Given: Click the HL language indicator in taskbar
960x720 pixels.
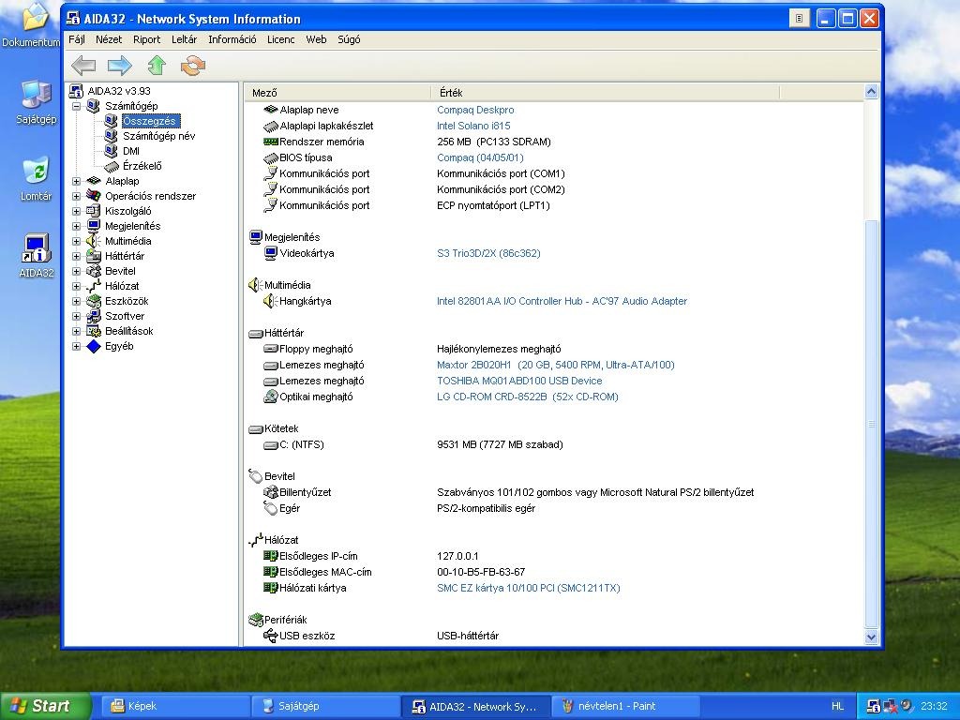Looking at the screenshot, I should point(837,706).
